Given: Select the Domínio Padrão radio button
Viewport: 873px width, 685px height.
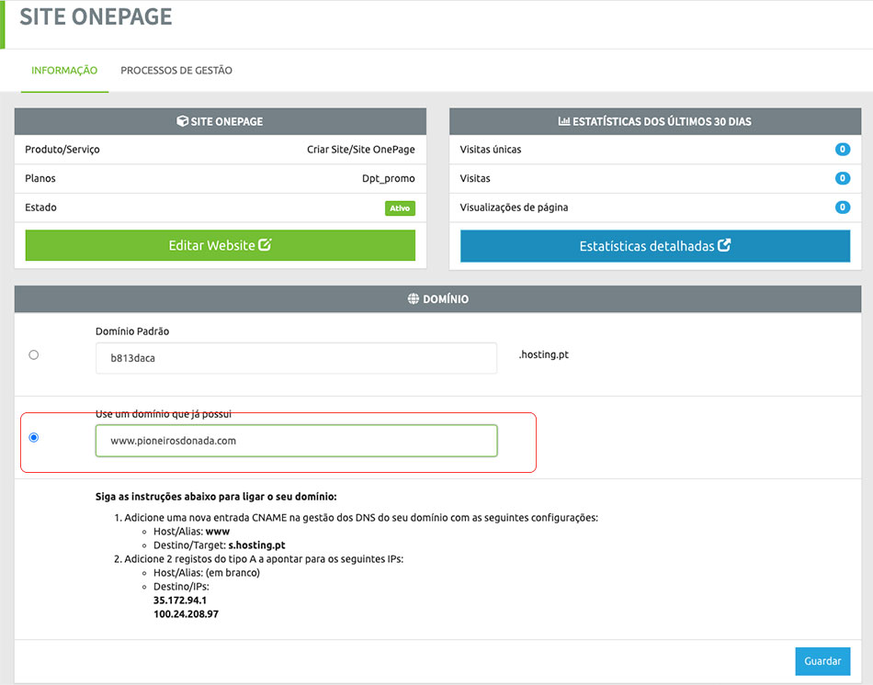Looking at the screenshot, I should point(34,354).
